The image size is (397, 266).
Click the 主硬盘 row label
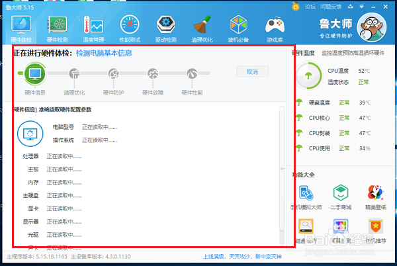30,196
